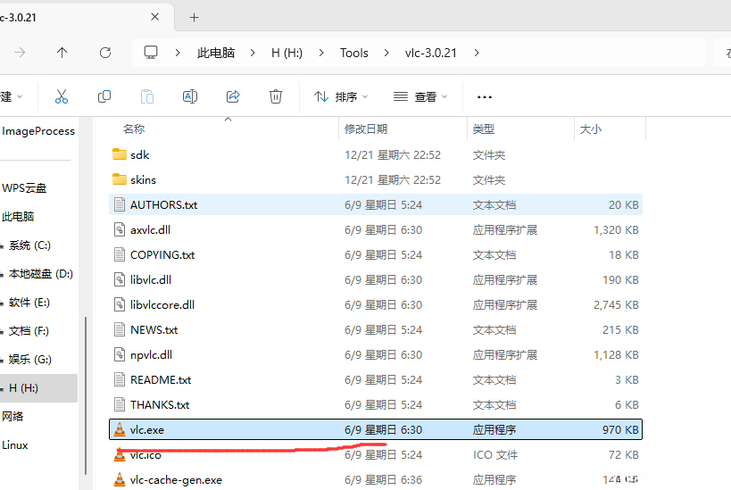Click the Copy icon in toolbar

pos(104,96)
